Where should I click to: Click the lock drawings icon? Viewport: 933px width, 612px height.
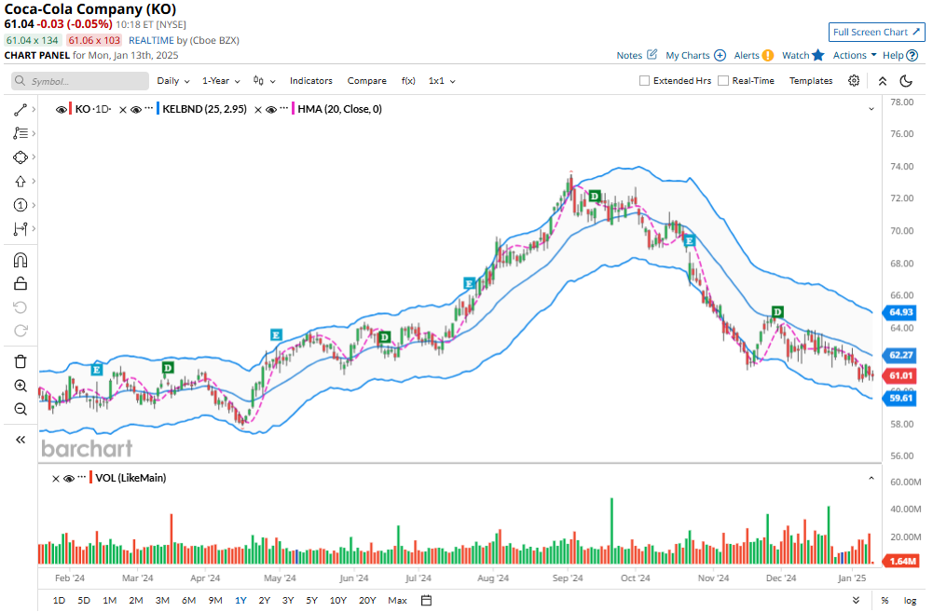point(21,285)
